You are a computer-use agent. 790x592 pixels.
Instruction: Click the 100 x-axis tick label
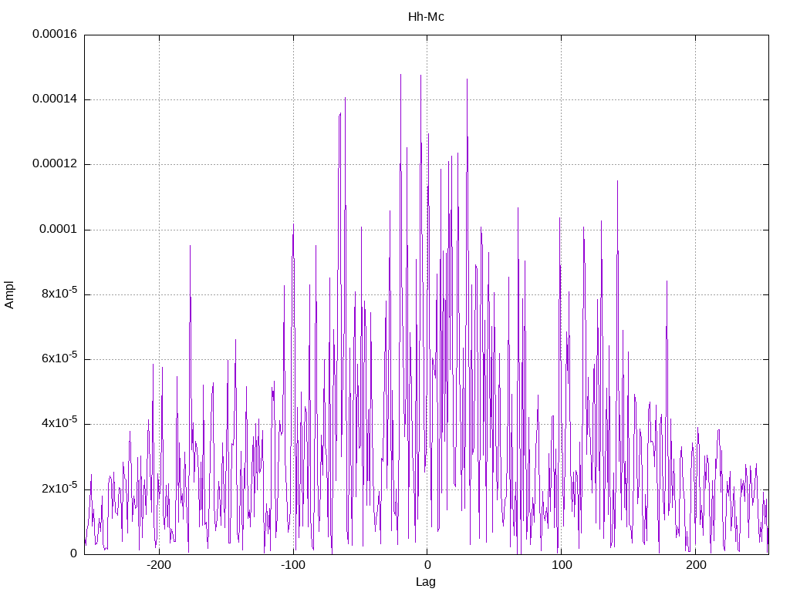[562, 565]
